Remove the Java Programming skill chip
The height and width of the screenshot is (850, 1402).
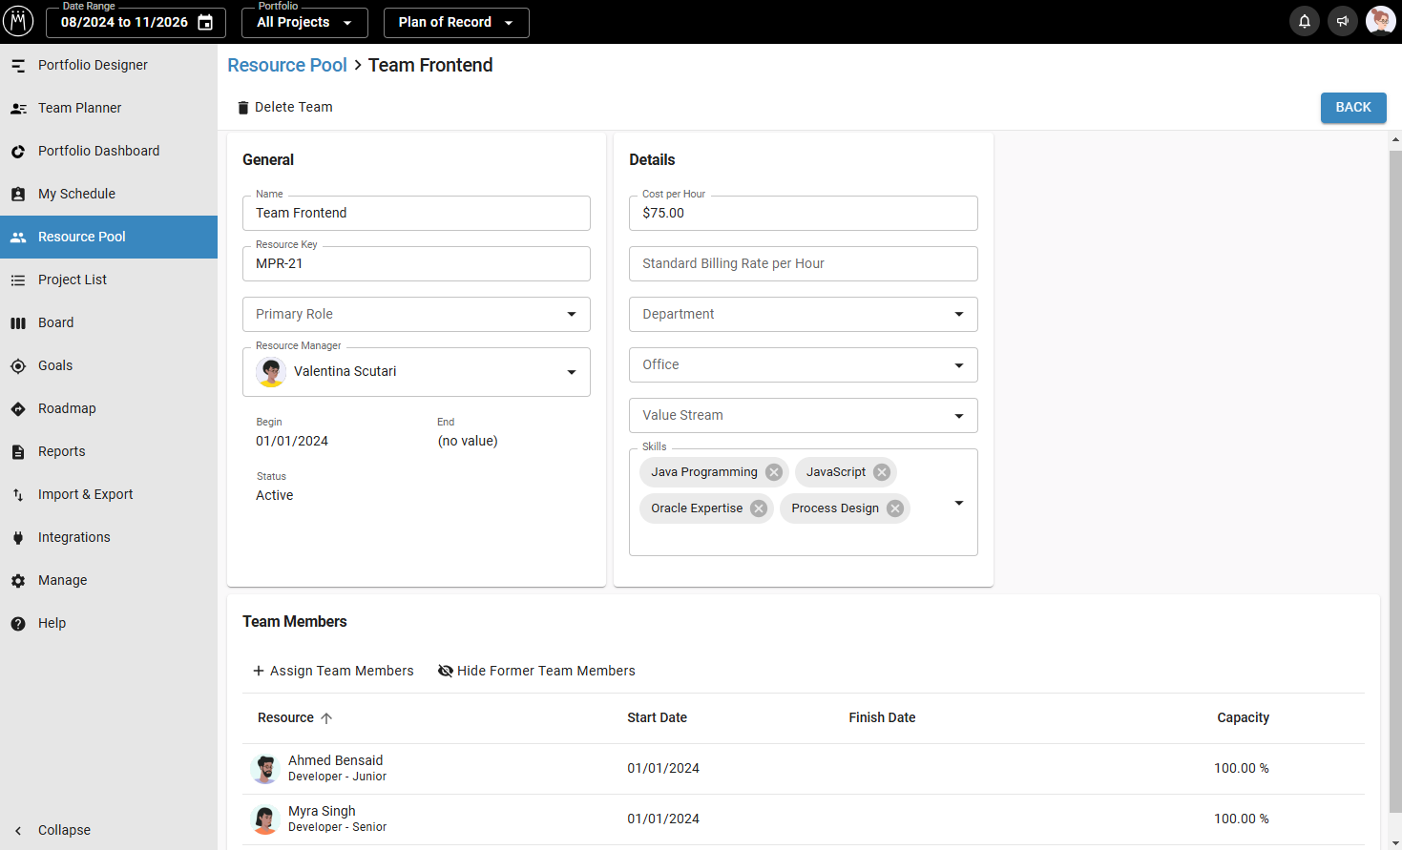(x=774, y=472)
